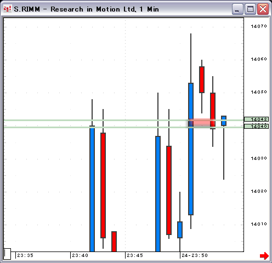Click the small blue candle at far right
Image resolution: width=272 pixels, height=263 pixels.
tap(224, 121)
